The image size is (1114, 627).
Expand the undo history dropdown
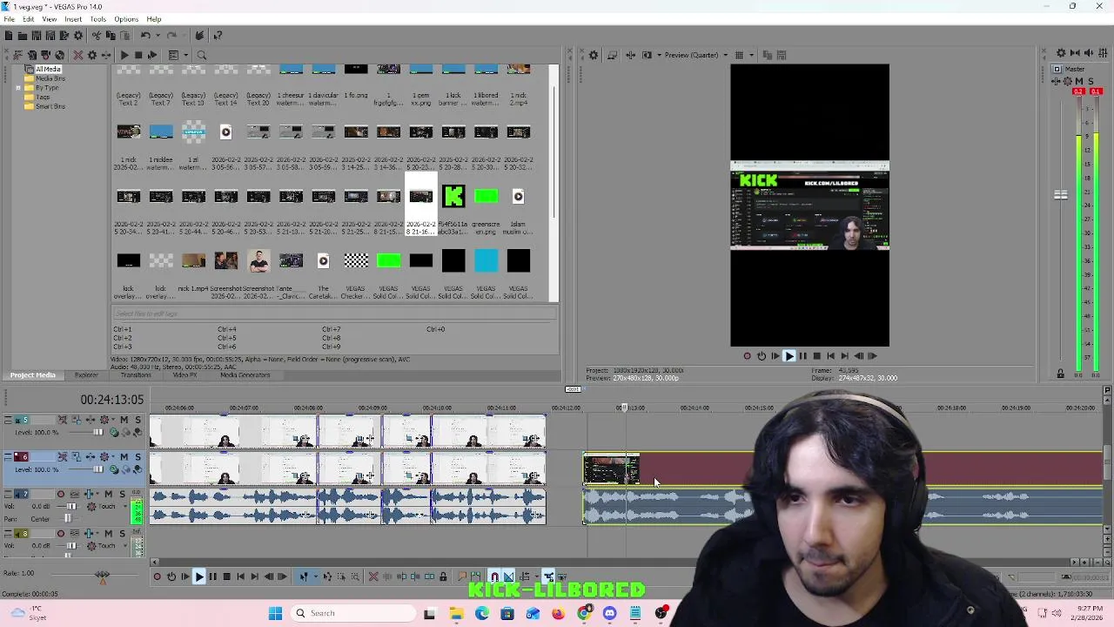(158, 36)
